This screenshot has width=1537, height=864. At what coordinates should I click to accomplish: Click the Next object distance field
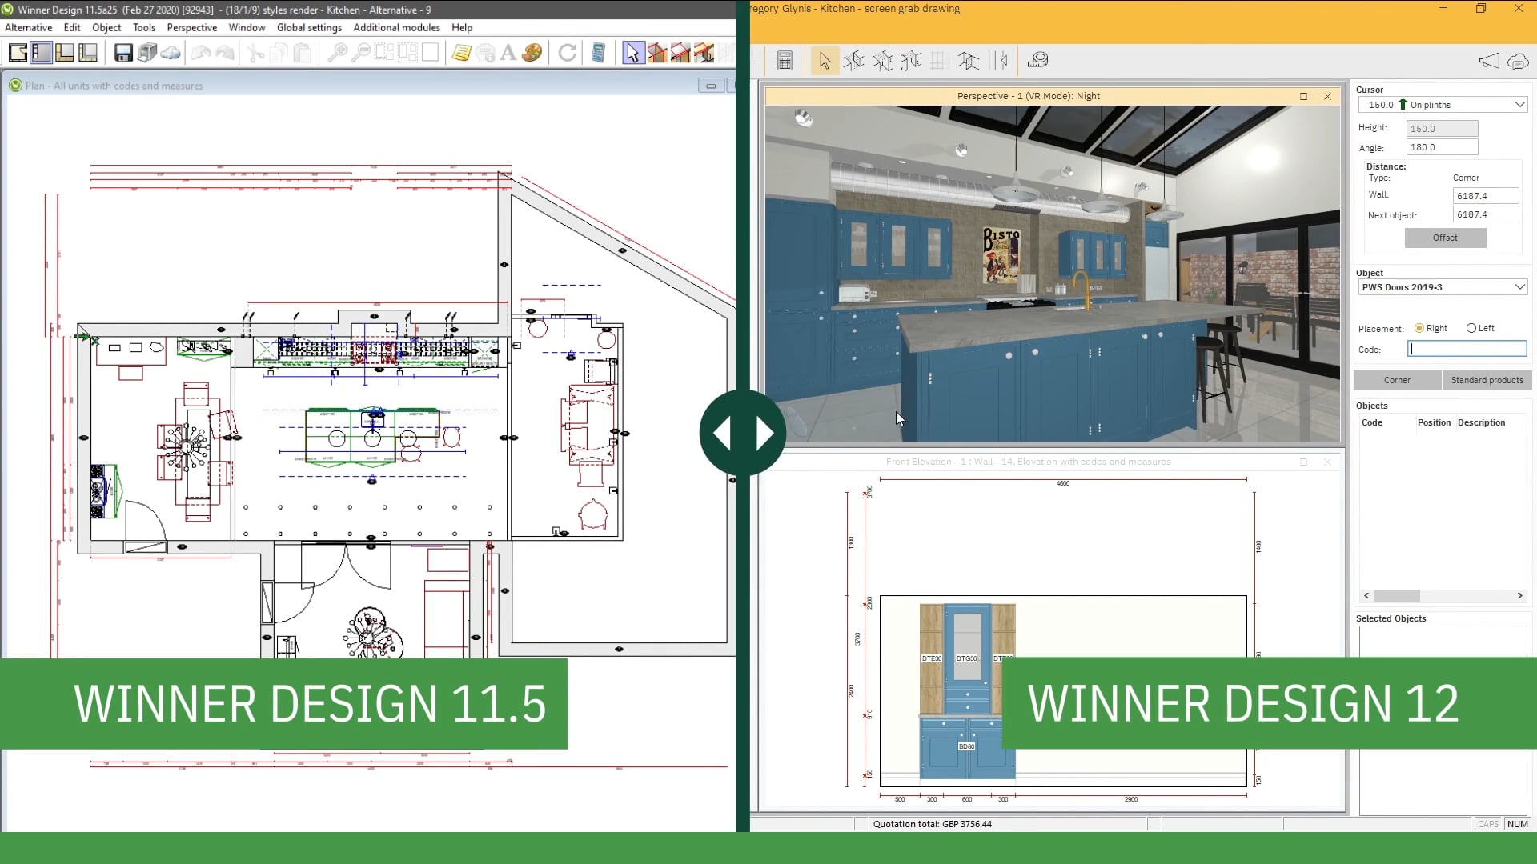tap(1486, 214)
